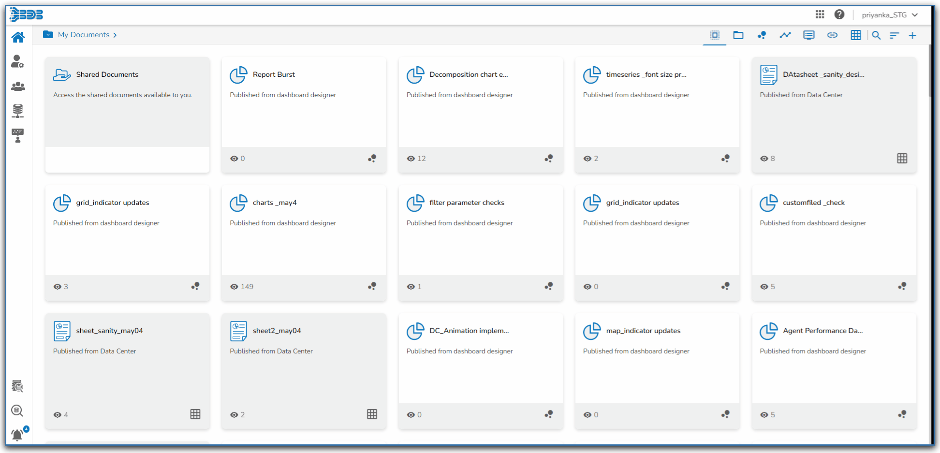Click datasheet grid icon on sheet2_may04 footer
Image resolution: width=940 pixels, height=453 pixels.
point(372,414)
